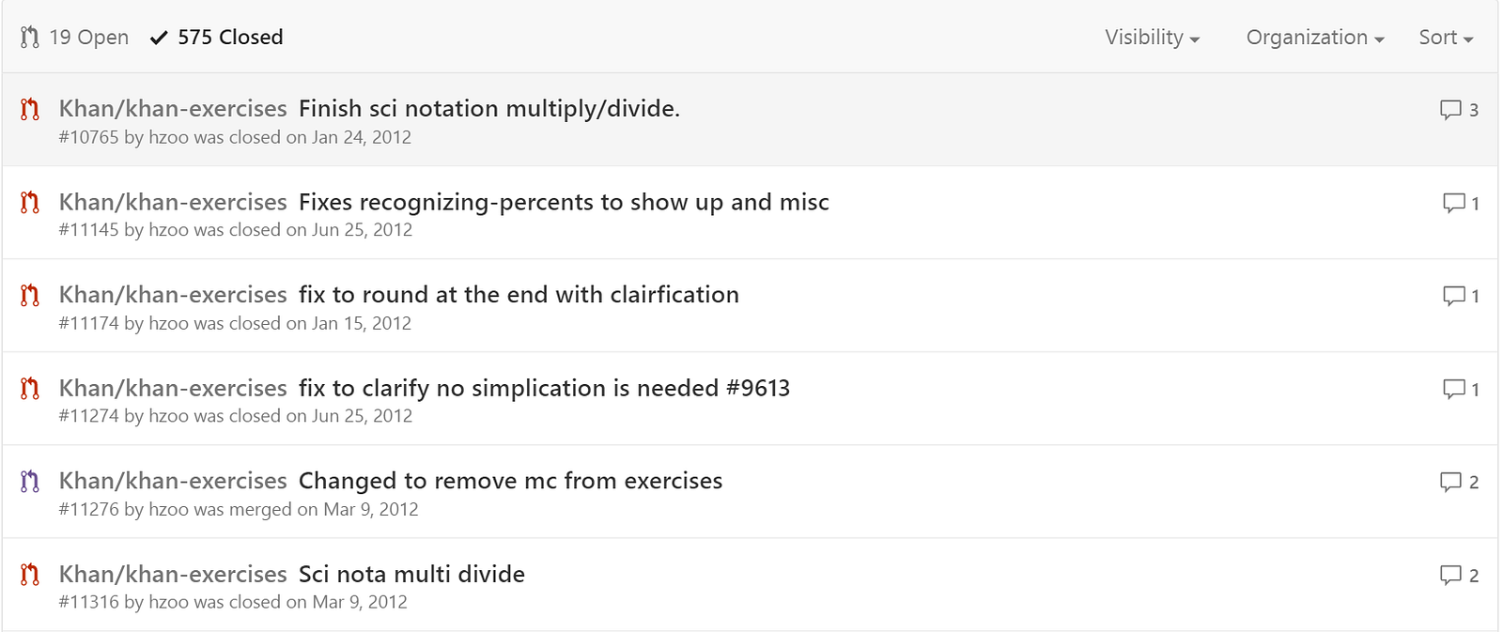Expand the Organization filter dropdown
This screenshot has width=1503, height=632.
pyautogui.click(x=1314, y=38)
